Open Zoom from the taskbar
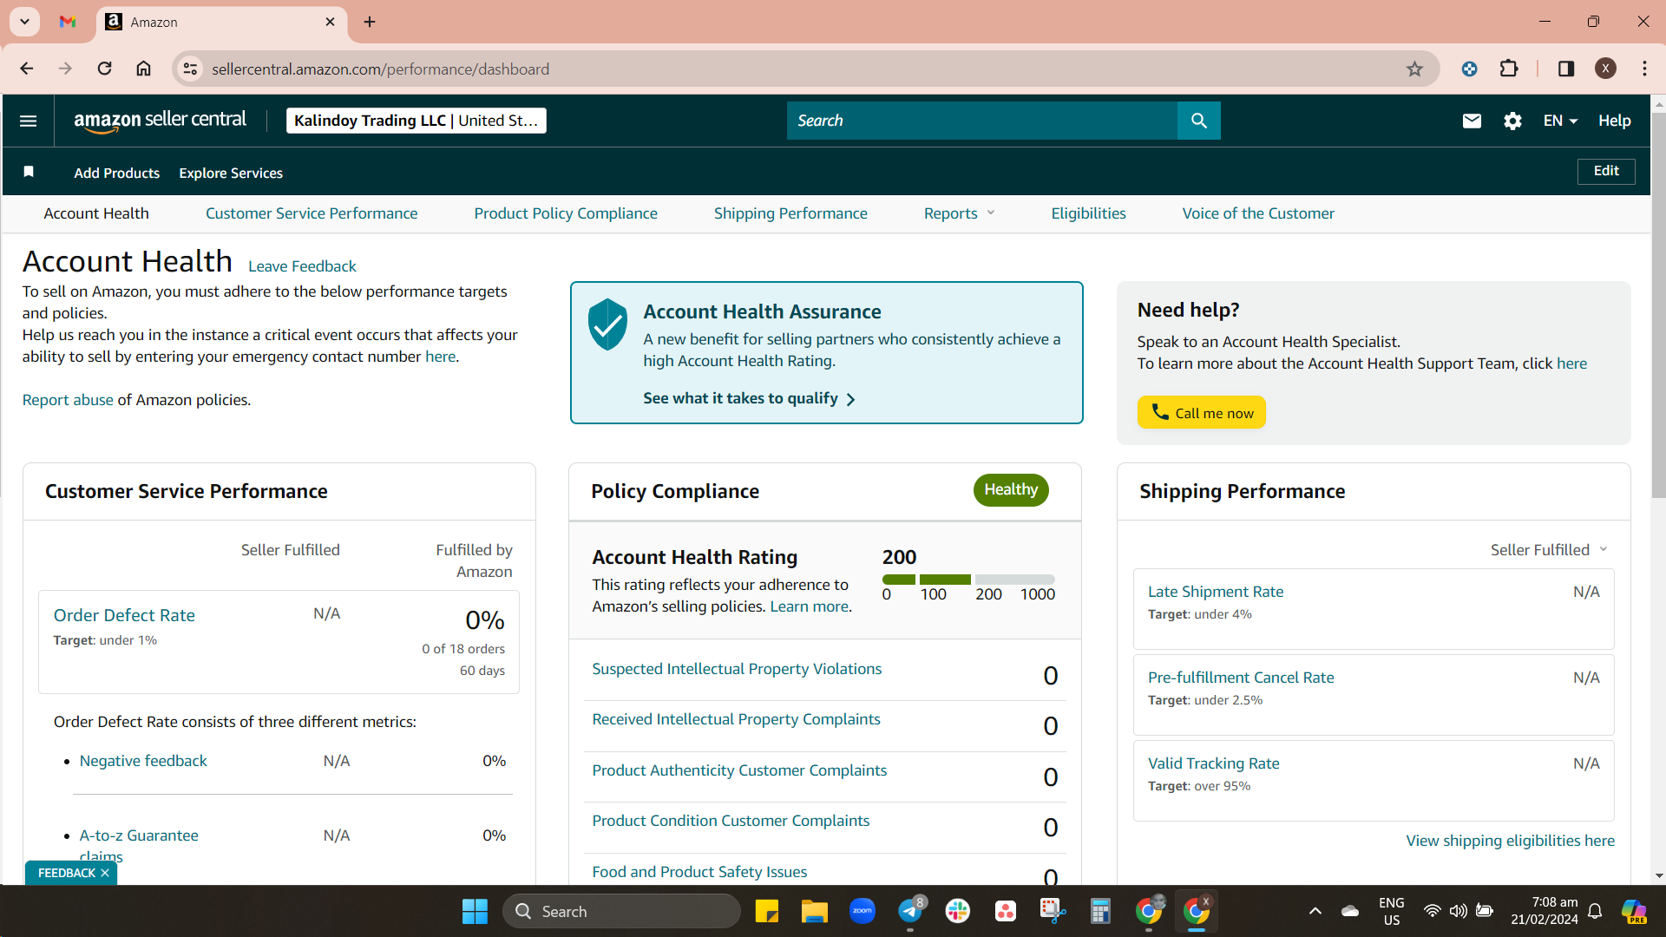The width and height of the screenshot is (1666, 937). 863,911
